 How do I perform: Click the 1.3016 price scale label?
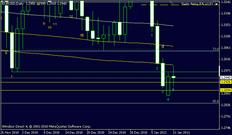226,59
